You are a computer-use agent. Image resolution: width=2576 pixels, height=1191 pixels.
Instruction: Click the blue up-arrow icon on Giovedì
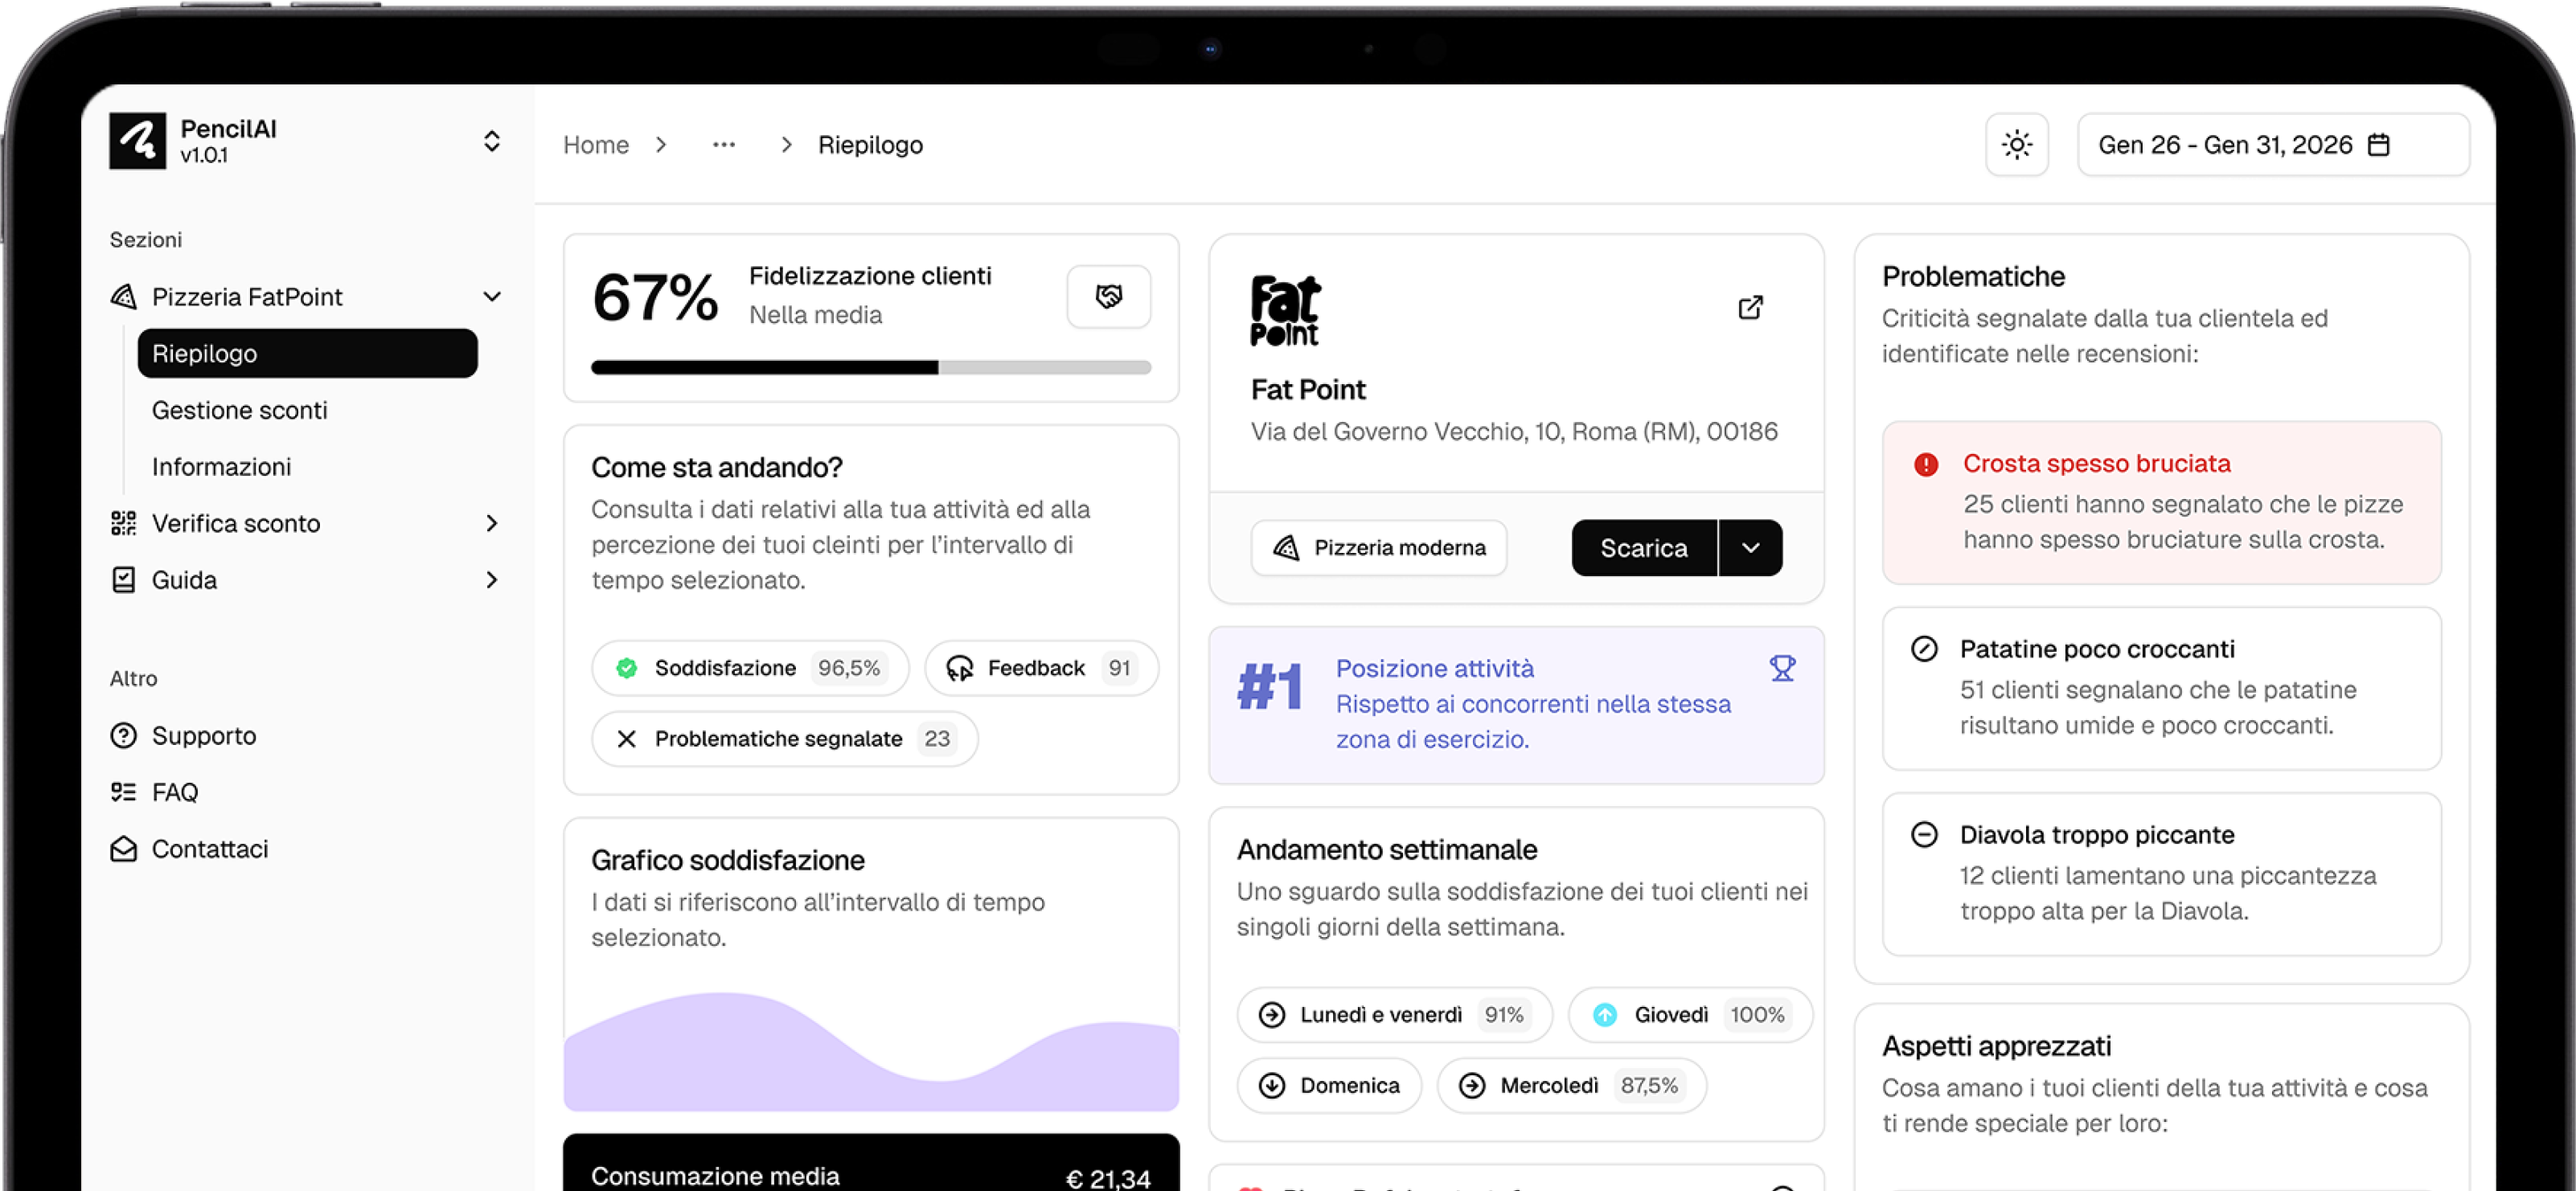pyautogui.click(x=1604, y=1014)
